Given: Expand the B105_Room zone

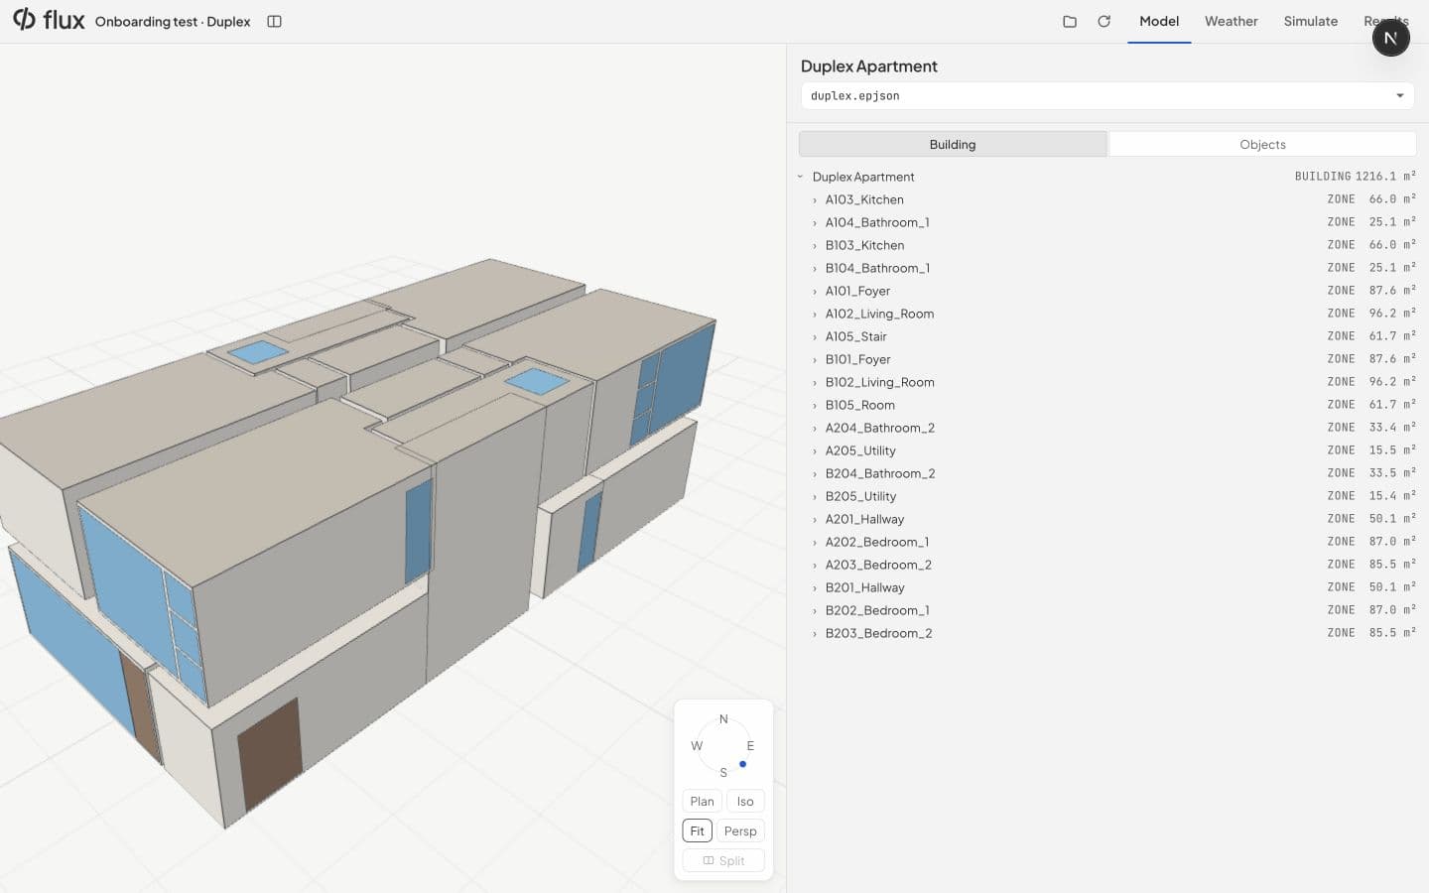Looking at the screenshot, I should point(815,405).
